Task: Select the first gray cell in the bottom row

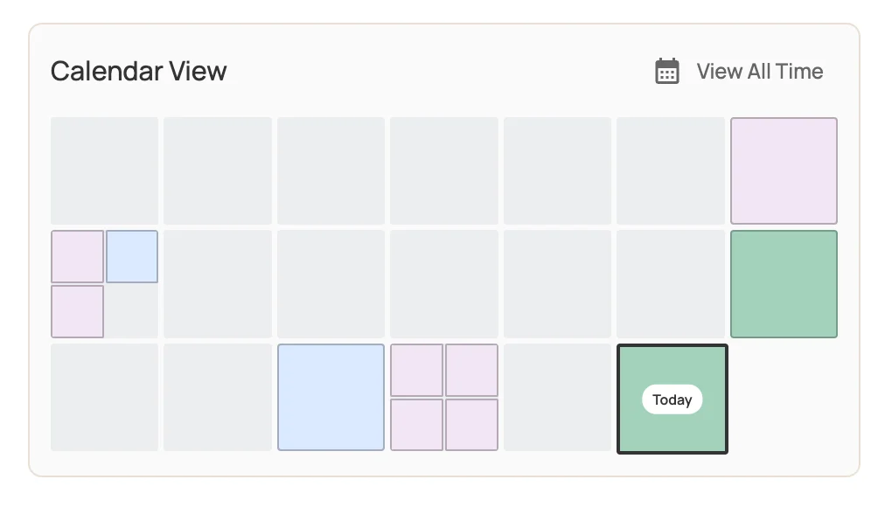Action: [x=104, y=398]
